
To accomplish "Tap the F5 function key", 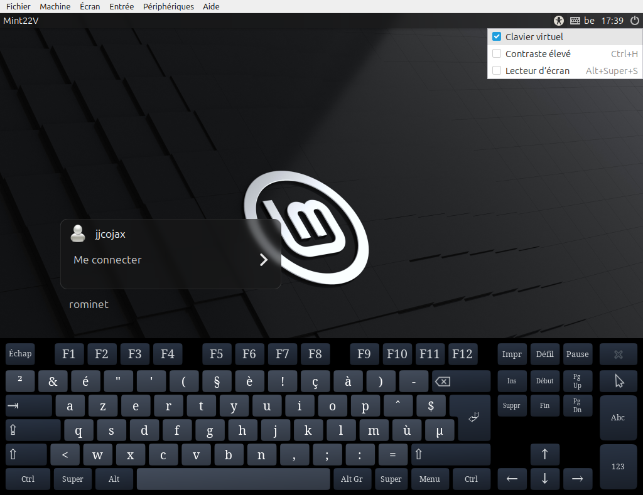I will [x=217, y=354].
